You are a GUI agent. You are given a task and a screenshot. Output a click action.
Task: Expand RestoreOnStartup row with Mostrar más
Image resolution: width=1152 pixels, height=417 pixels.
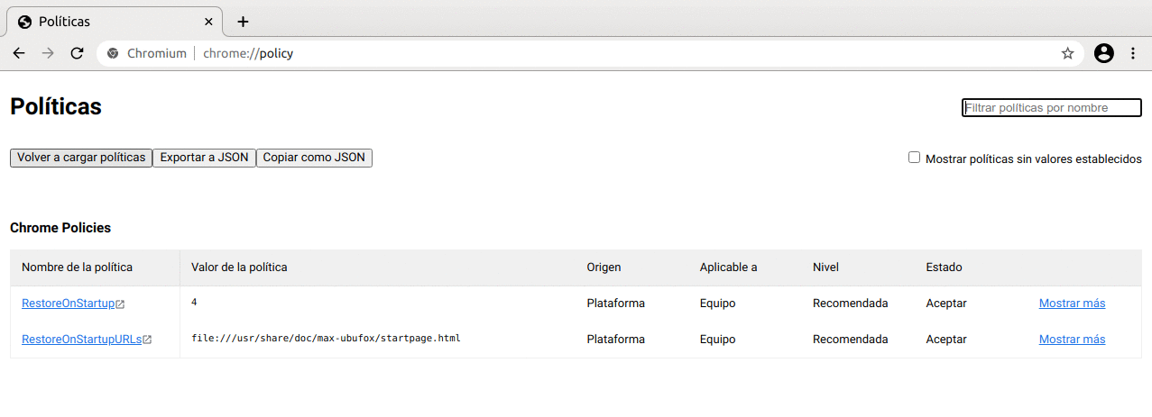(1072, 304)
